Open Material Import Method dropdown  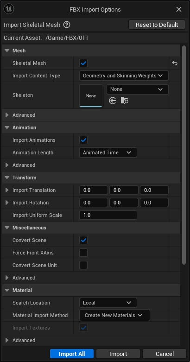(x=114, y=315)
